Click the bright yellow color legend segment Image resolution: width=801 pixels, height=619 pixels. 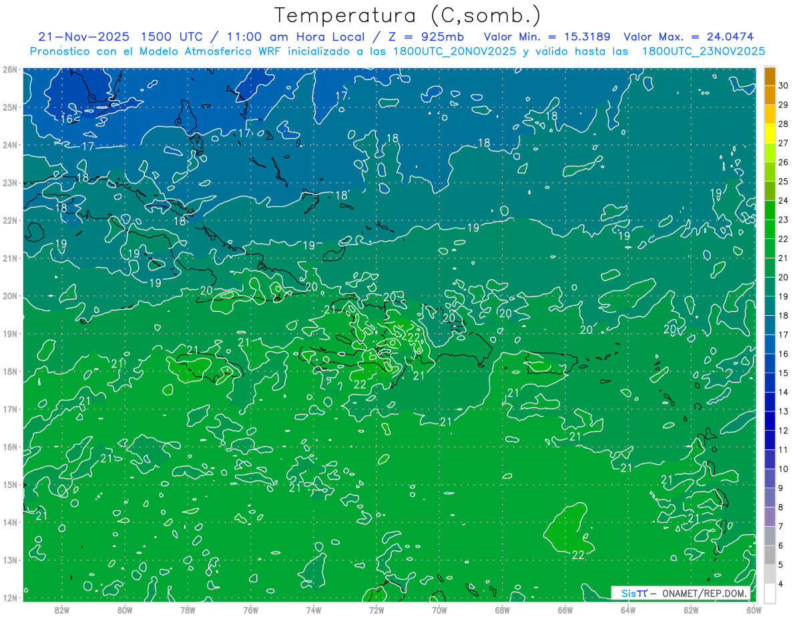tap(770, 134)
